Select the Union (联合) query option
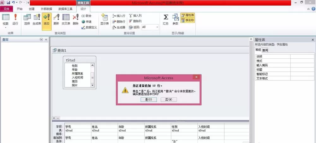The width and height of the screenshot is (316, 143). coord(87,16)
